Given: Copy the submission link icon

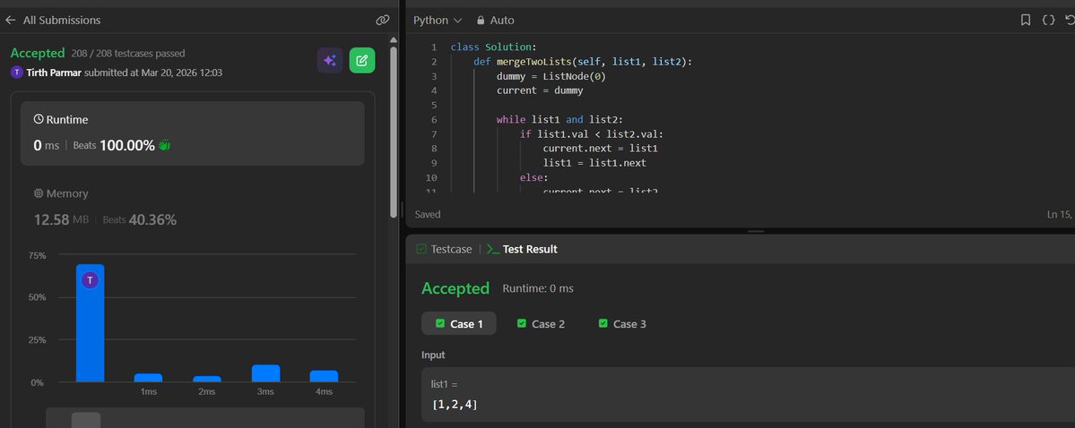Looking at the screenshot, I should coord(383,21).
